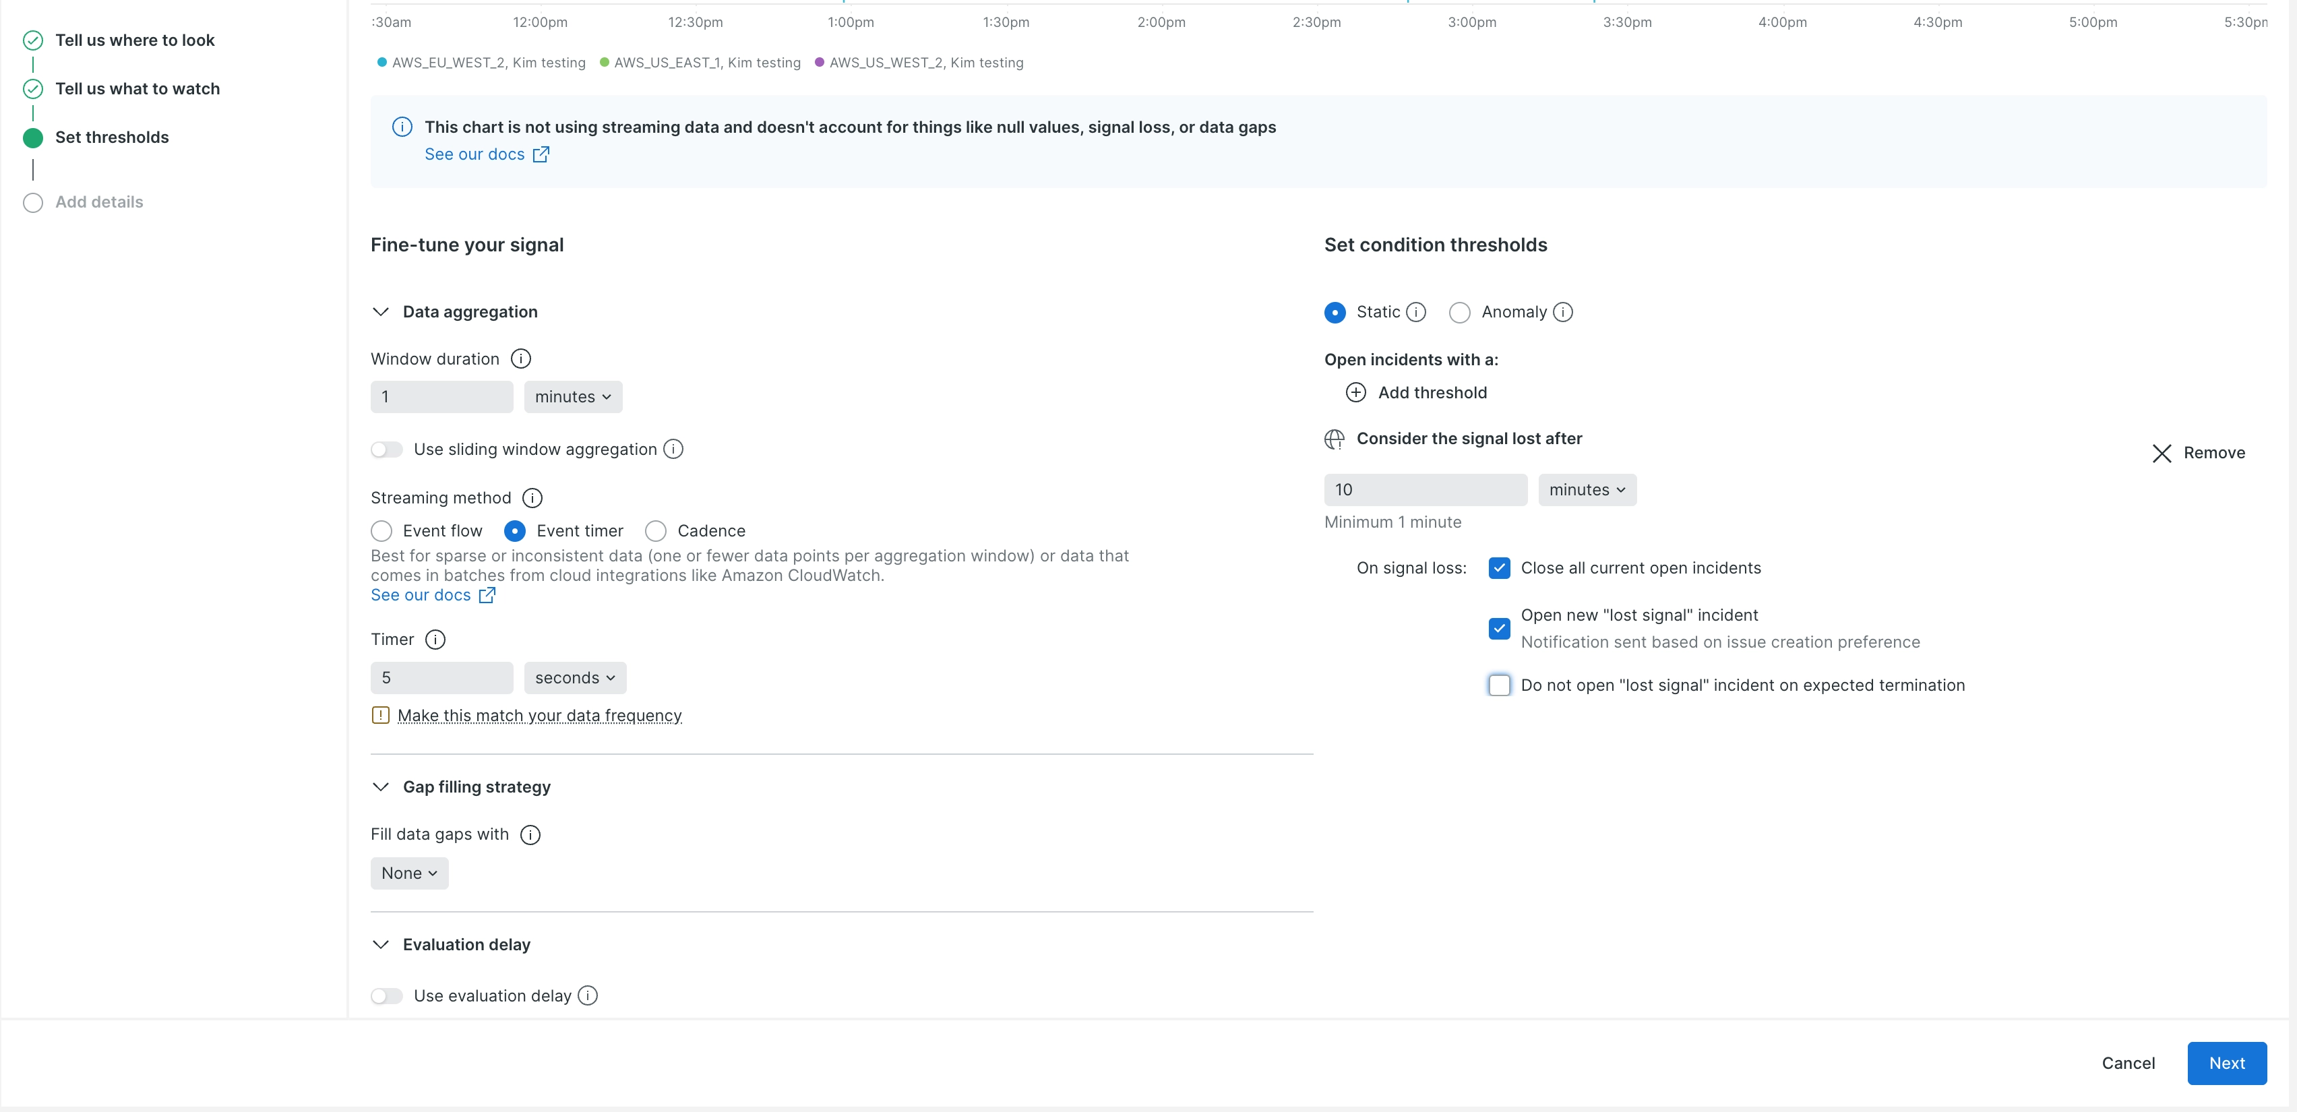Click the Next button
Viewport: 2297px width, 1112px height.
[x=2226, y=1063]
